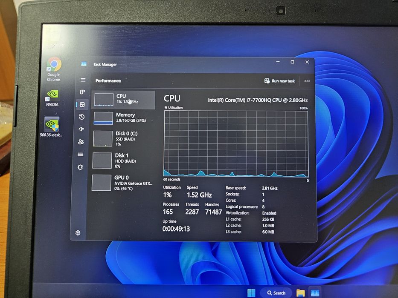Click the Google Chrome desktop shortcut
The image size is (398, 298).
pyautogui.click(x=54, y=69)
